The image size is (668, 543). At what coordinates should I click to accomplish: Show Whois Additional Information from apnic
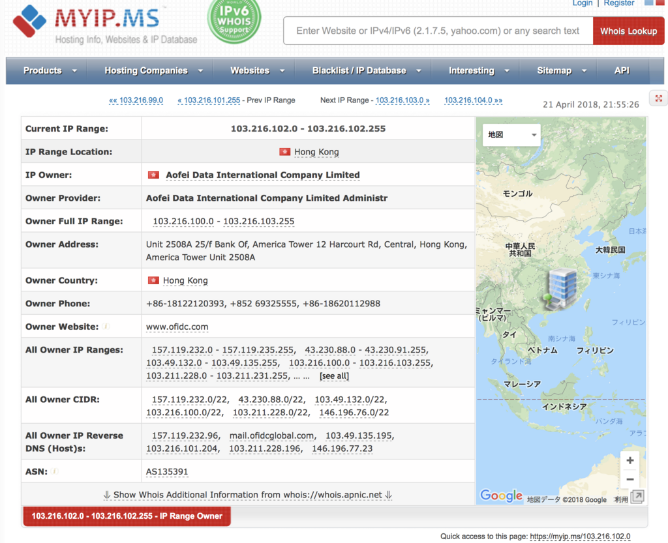pyautogui.click(x=247, y=495)
